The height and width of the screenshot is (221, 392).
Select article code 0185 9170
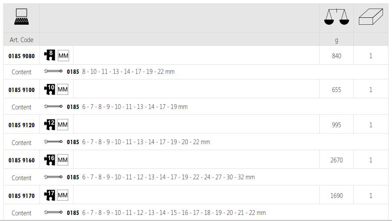(x=21, y=196)
